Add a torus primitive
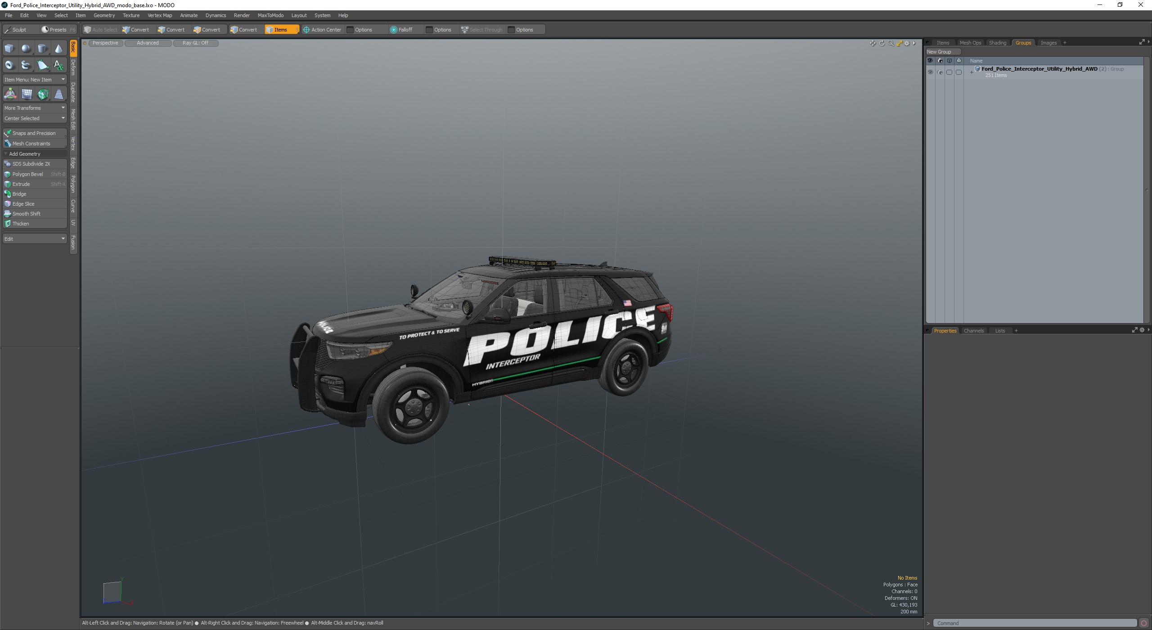 click(x=9, y=65)
